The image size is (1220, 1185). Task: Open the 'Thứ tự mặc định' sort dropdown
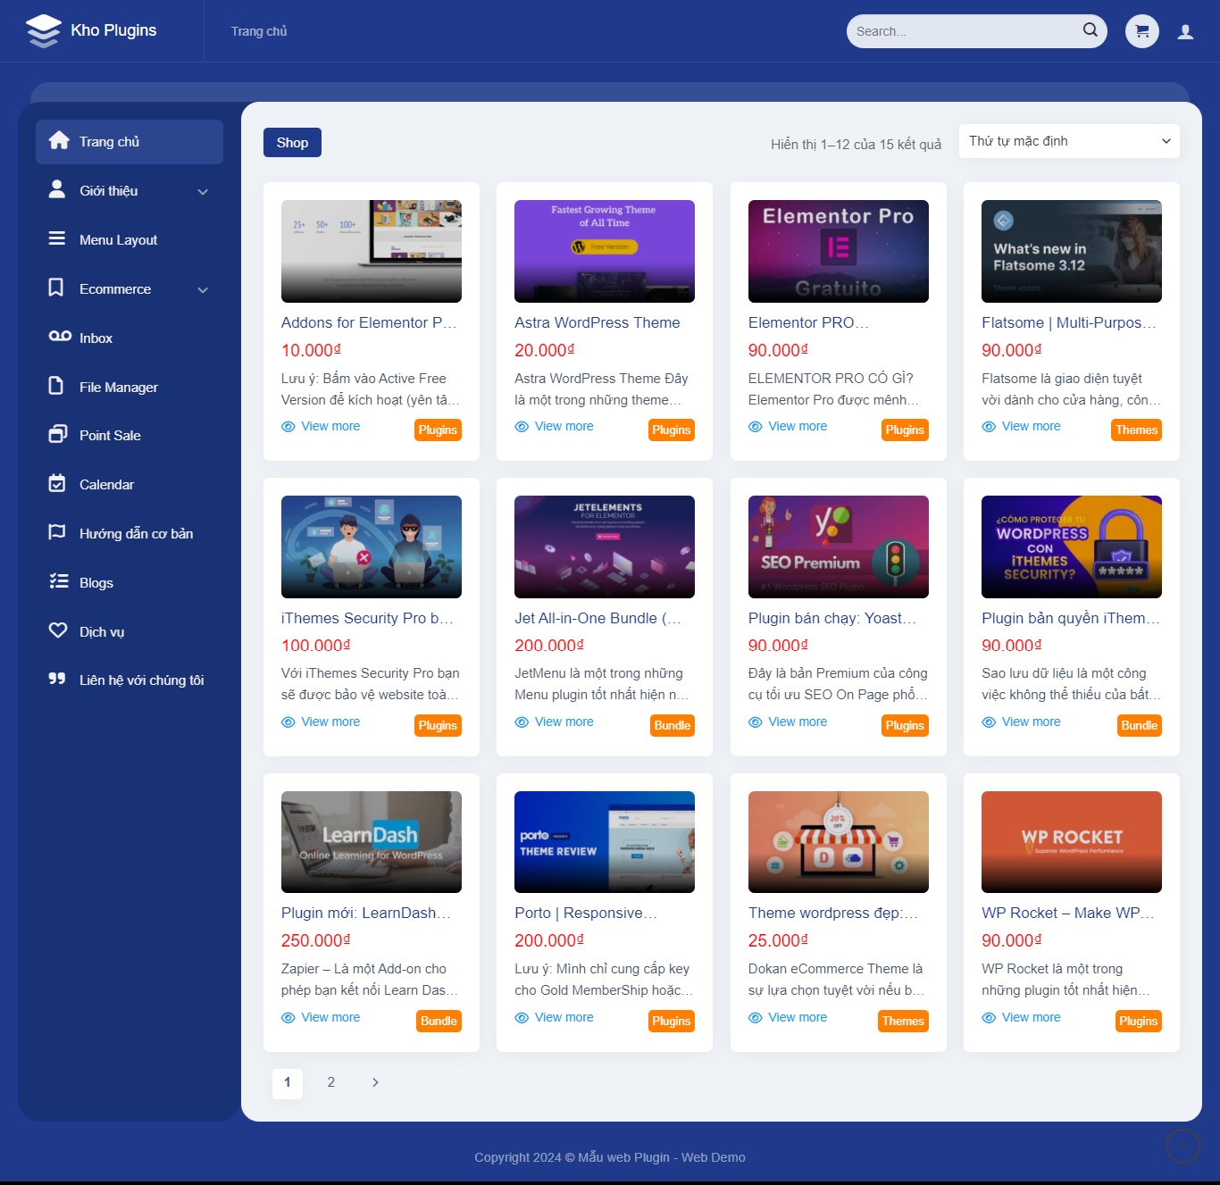[x=1068, y=140]
